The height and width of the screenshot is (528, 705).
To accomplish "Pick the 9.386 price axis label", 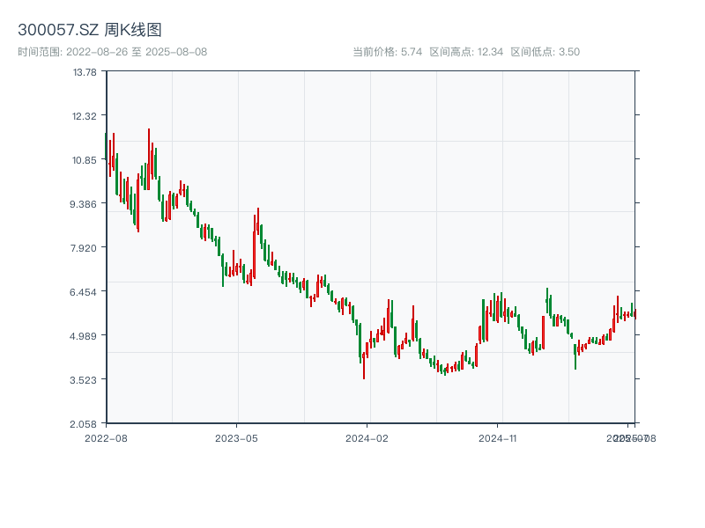I will coord(85,204).
